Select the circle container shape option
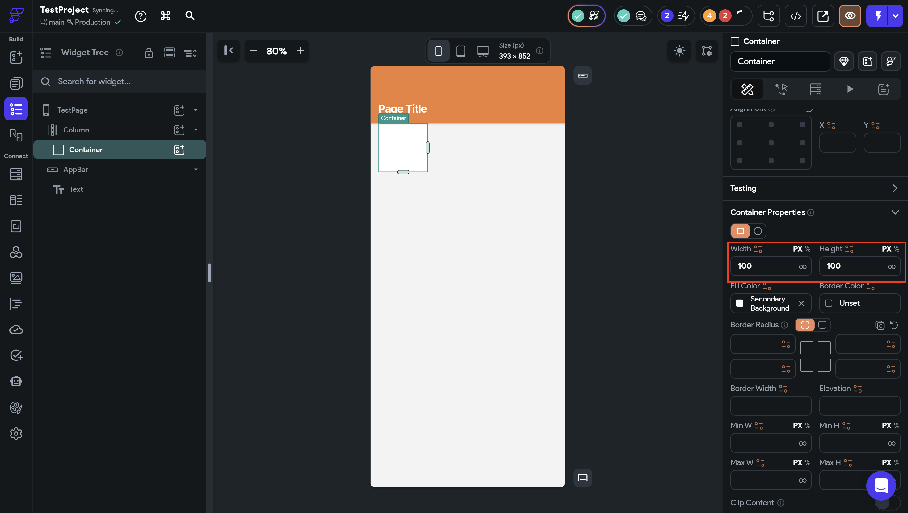The height and width of the screenshot is (513, 908). (758, 231)
